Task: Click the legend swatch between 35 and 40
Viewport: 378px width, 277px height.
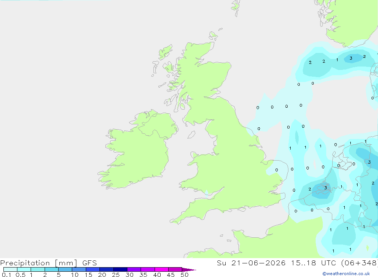Action: pos(147,269)
